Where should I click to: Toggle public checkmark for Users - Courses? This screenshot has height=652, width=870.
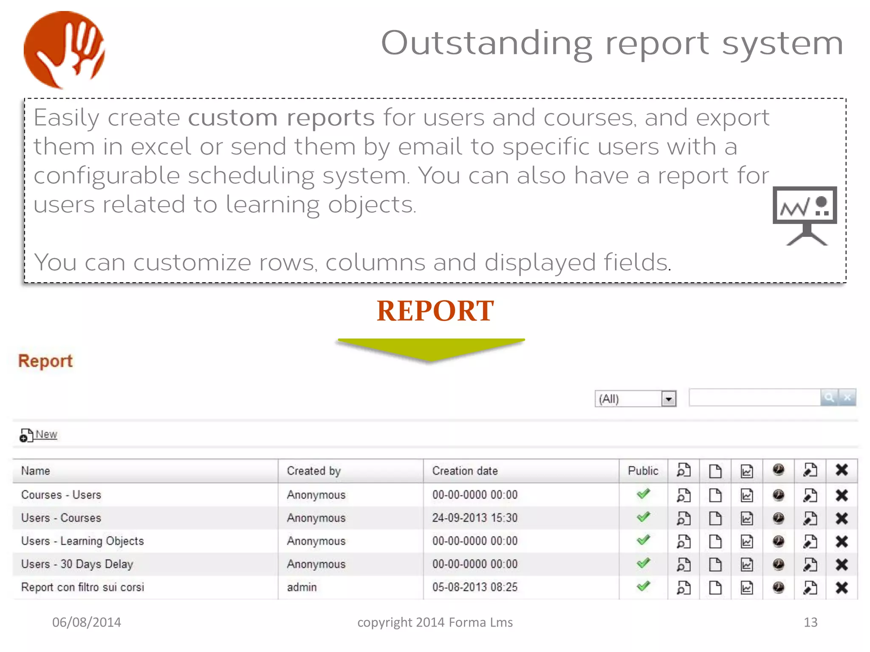[643, 517]
